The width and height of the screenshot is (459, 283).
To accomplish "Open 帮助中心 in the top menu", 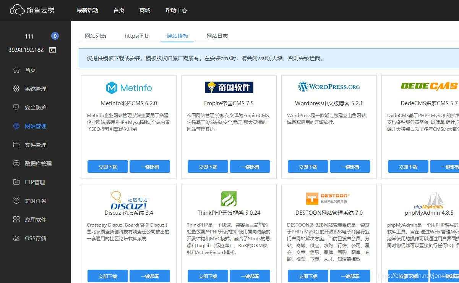I will [176, 10].
